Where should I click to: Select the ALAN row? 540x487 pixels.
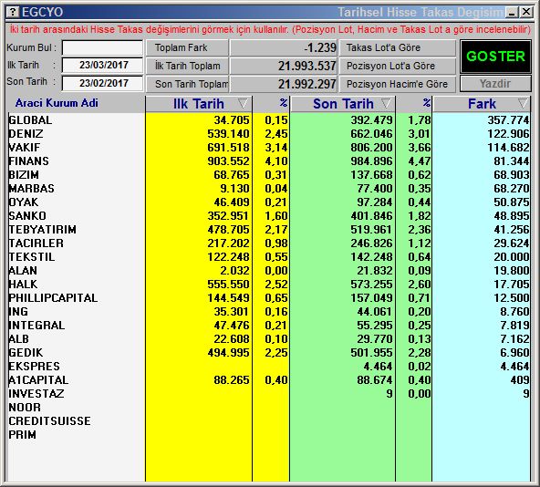pos(268,270)
